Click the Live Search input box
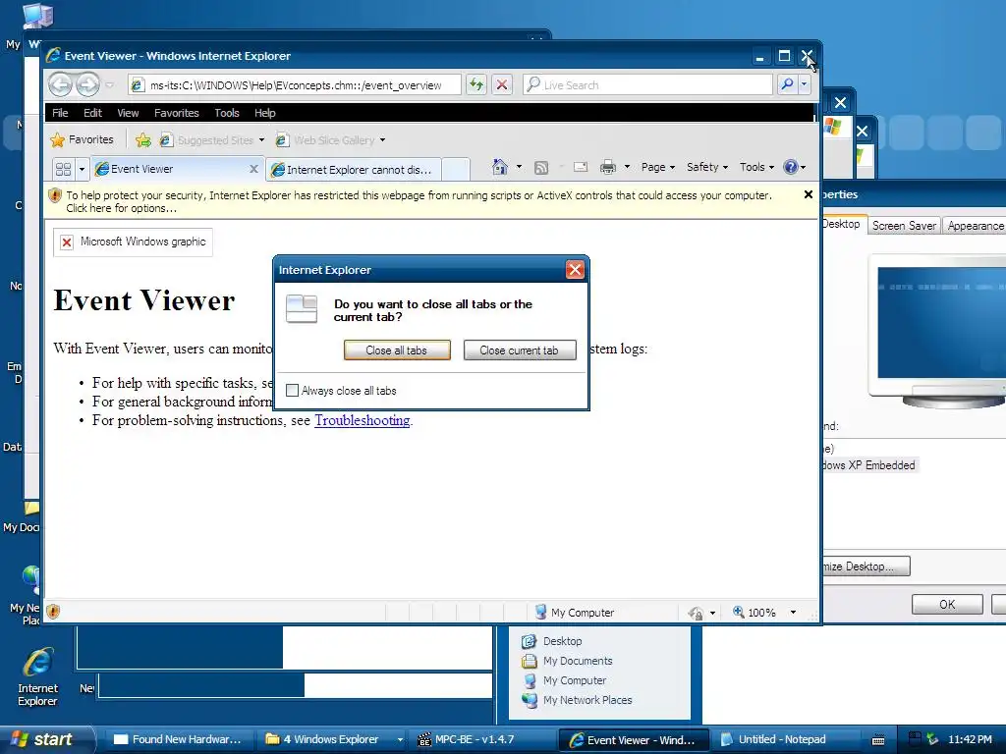 (648, 84)
